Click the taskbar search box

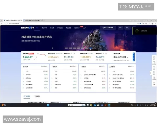(x=77, y=105)
